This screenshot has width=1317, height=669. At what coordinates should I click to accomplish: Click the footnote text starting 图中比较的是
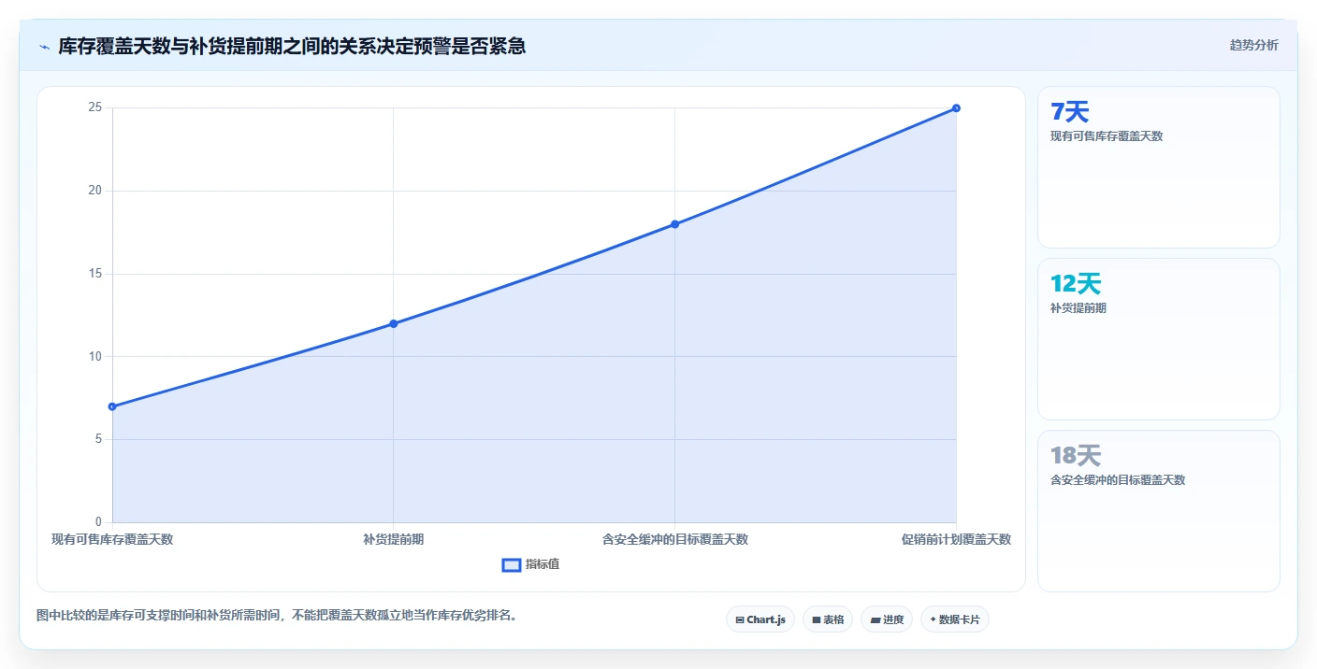[277, 615]
